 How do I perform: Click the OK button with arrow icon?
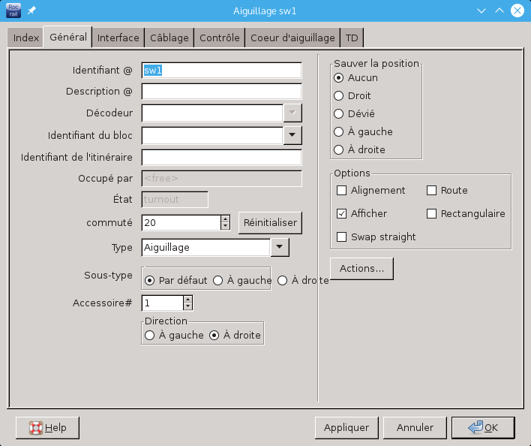point(482,427)
